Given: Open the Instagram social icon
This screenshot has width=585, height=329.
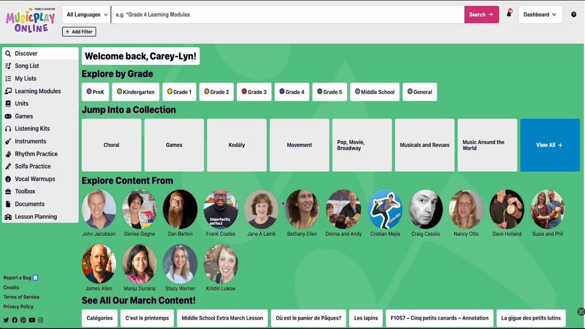Looking at the screenshot, I should point(41,320).
